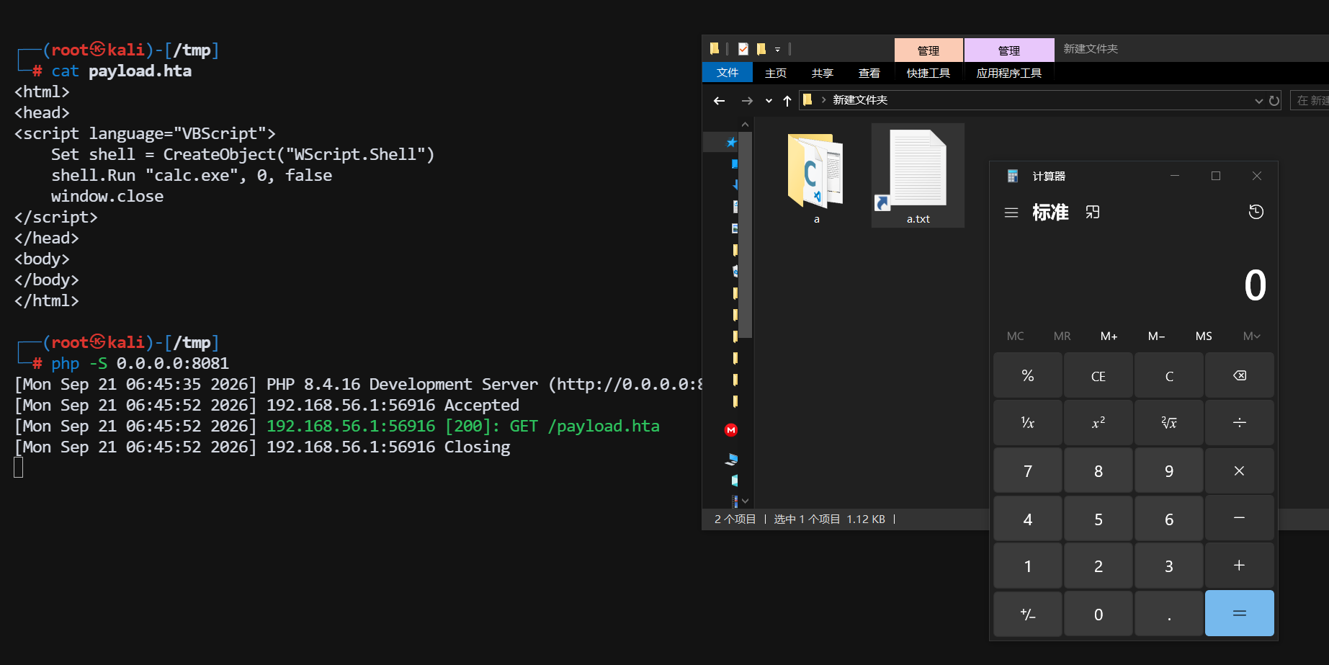The width and height of the screenshot is (1329, 665).
Task: Click the square x² key
Action: (1098, 423)
